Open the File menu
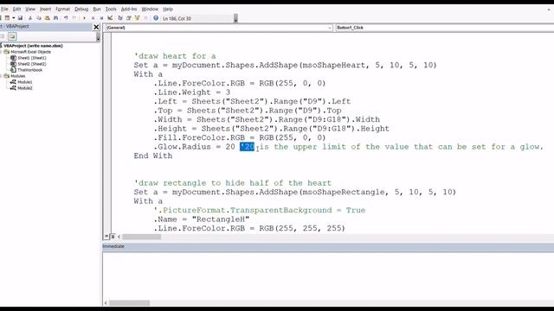The image size is (554, 311). (x=4, y=10)
